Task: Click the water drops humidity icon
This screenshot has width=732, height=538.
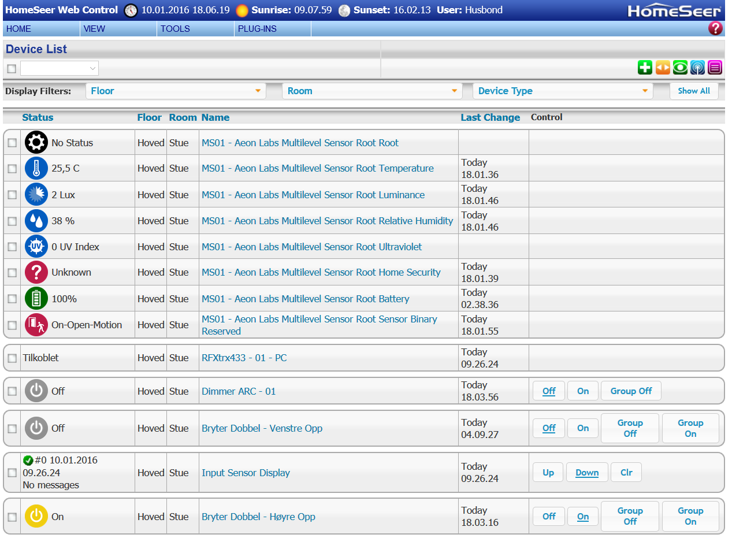Action: 36,221
